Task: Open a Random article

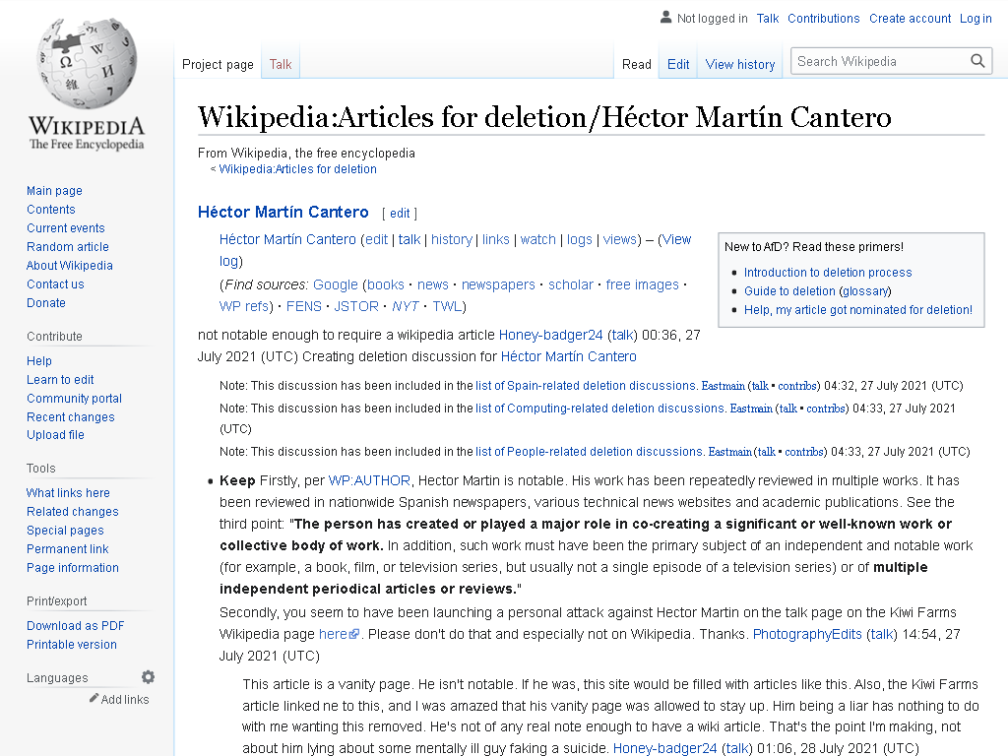Action: [68, 246]
